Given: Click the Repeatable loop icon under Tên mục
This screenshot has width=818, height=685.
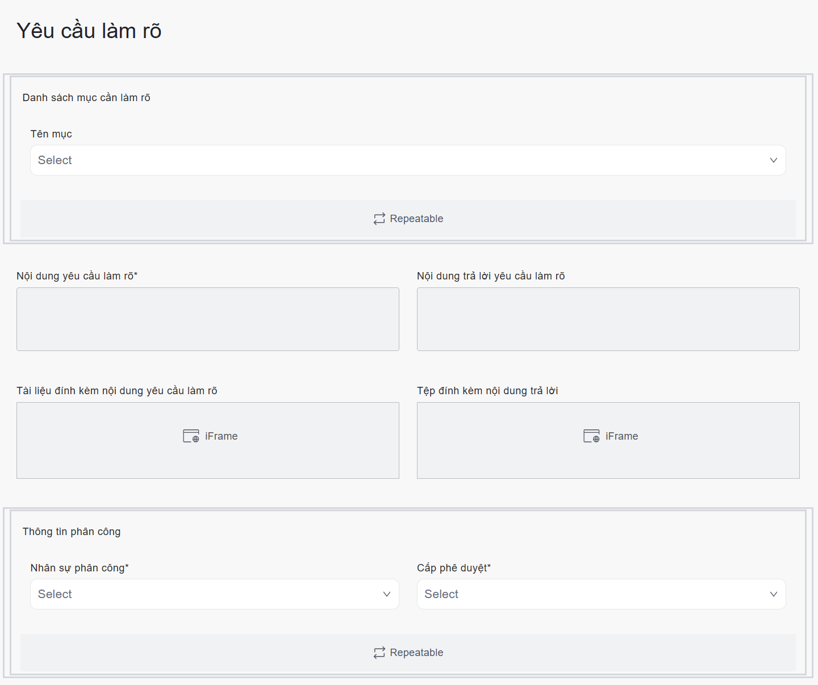Looking at the screenshot, I should click(x=379, y=219).
